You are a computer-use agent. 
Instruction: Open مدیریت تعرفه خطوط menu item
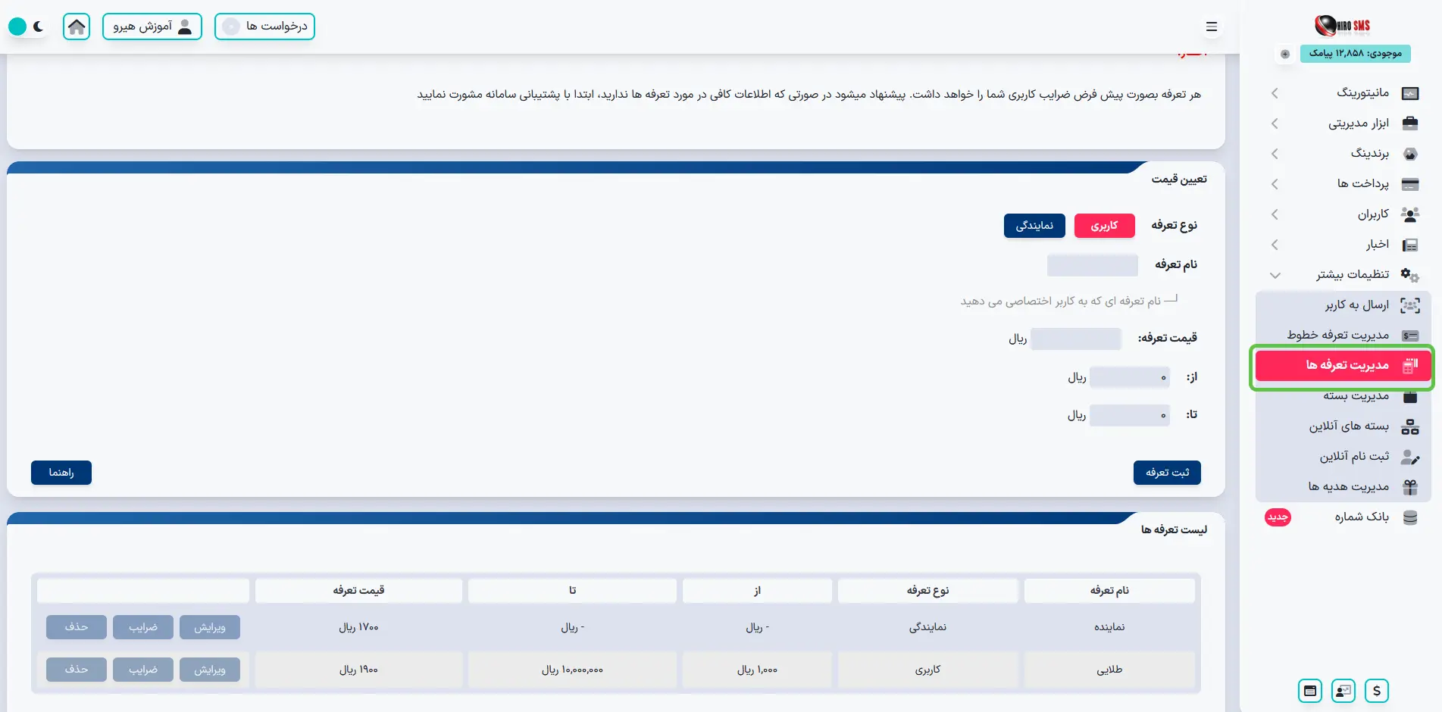point(1337,335)
